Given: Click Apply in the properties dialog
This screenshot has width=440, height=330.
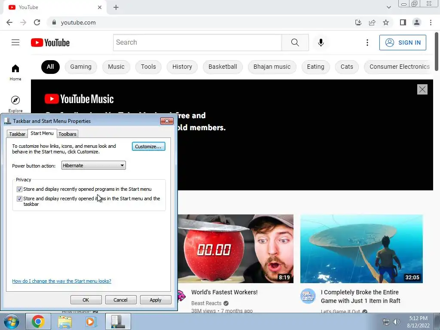Looking at the screenshot, I should tap(156, 300).
